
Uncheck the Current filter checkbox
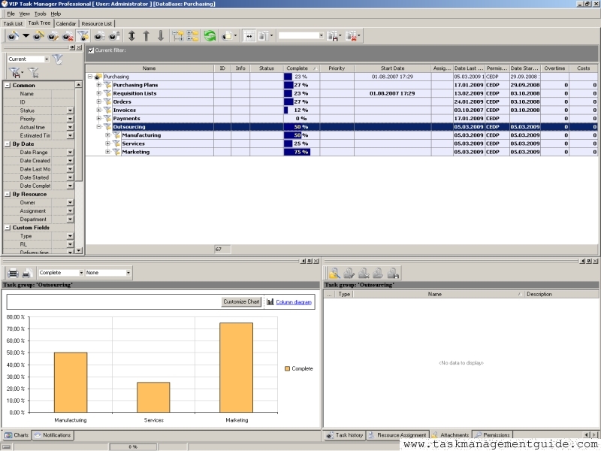pyautogui.click(x=92, y=50)
